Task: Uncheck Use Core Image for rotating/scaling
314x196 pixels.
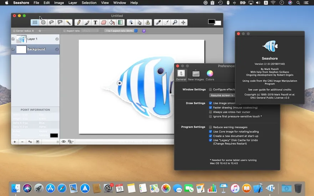Action: [211, 131]
